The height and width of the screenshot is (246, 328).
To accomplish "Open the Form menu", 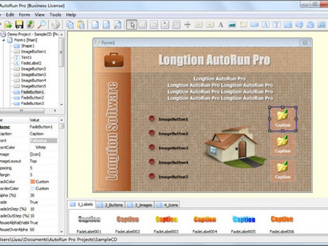I will pyautogui.click(x=24, y=15).
